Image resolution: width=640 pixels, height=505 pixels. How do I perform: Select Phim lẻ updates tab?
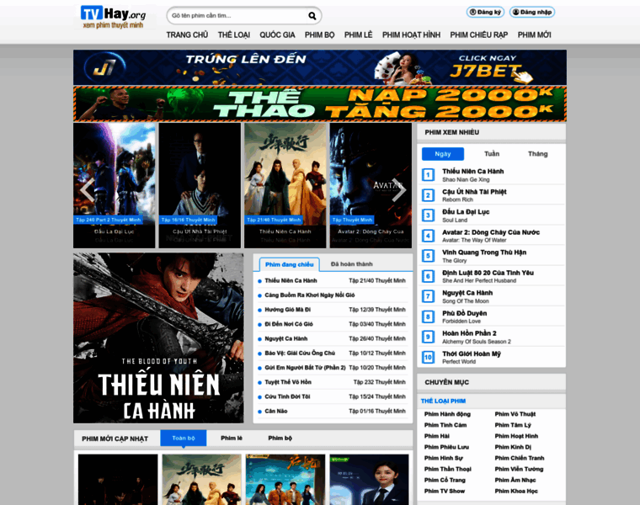click(x=232, y=439)
